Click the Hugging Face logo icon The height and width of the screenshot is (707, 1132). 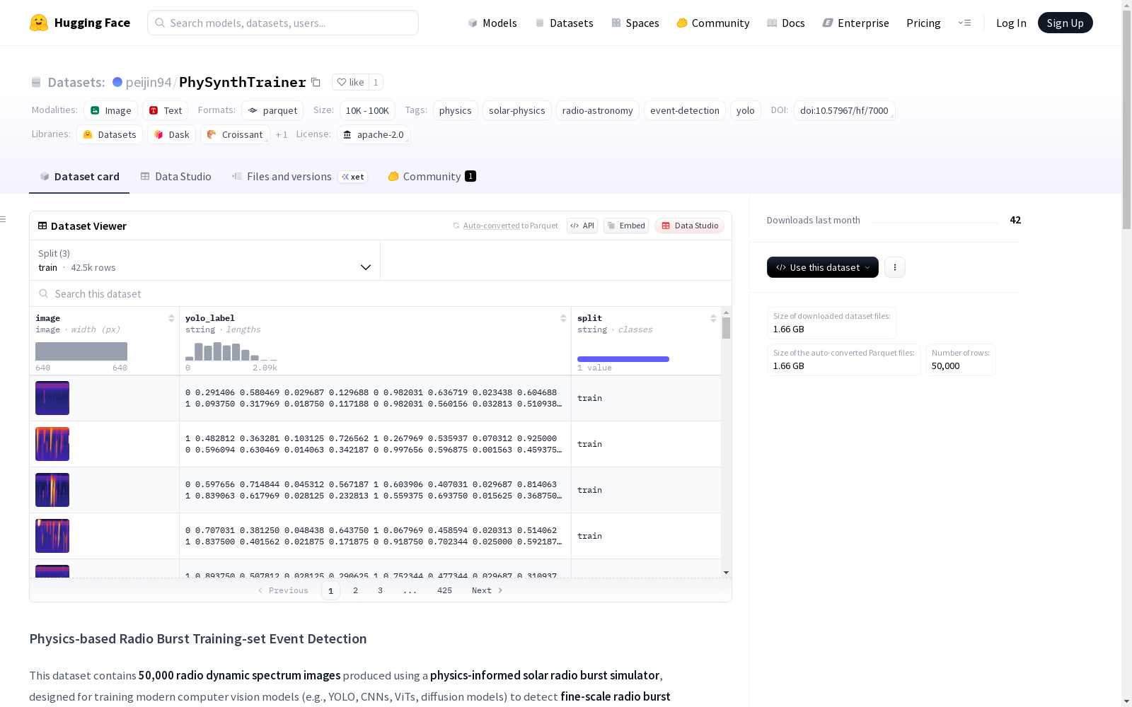pos(39,23)
